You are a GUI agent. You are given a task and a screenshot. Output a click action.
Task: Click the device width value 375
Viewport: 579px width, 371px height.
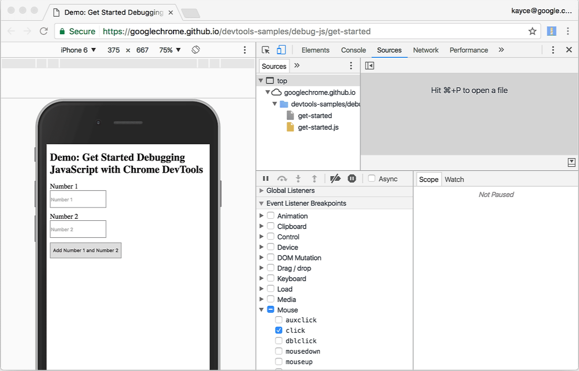click(114, 50)
